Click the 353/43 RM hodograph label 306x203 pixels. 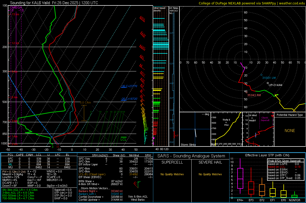(254, 95)
